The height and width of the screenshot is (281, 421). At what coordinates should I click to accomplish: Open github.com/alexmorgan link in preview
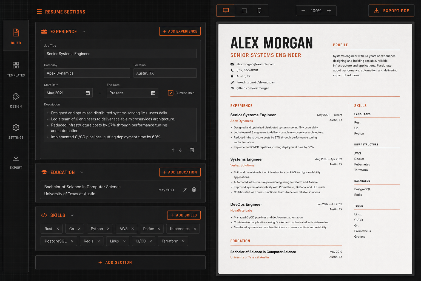coord(253,88)
